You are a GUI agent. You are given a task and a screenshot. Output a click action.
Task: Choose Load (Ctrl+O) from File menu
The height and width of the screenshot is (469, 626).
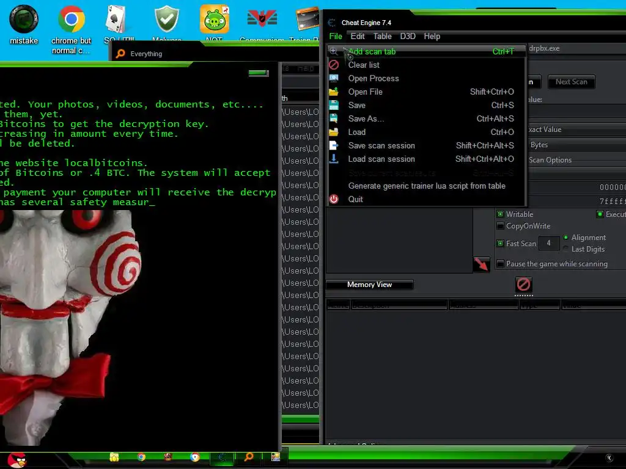(x=426, y=133)
